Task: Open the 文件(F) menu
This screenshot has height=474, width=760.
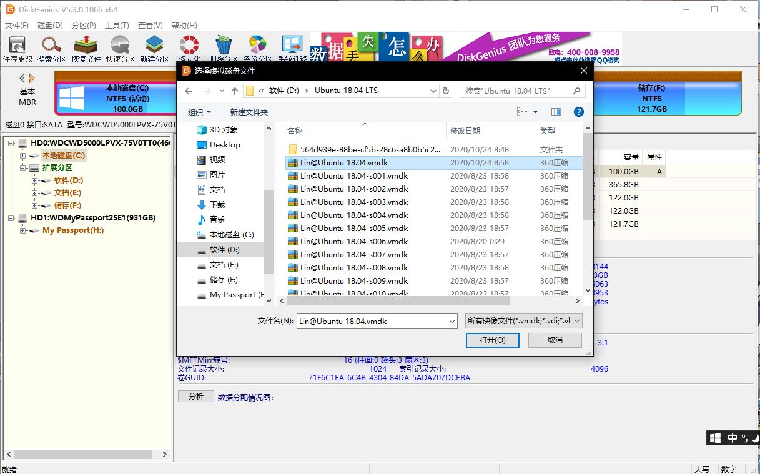Action: [17, 26]
